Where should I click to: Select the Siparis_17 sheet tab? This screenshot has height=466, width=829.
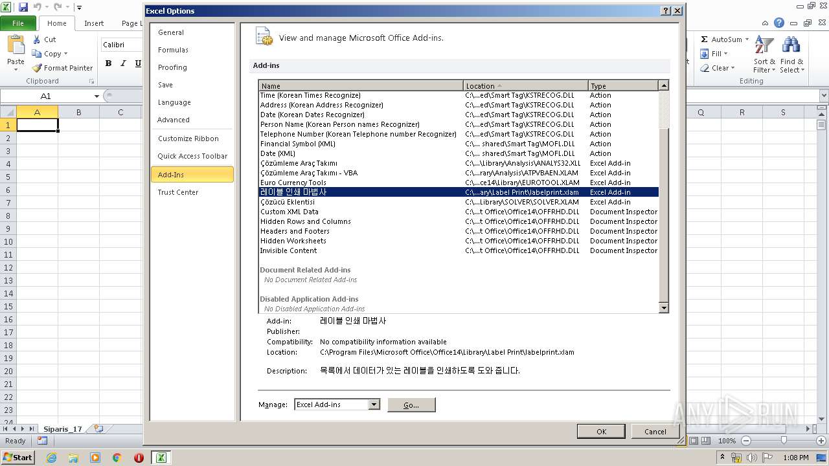click(63, 429)
